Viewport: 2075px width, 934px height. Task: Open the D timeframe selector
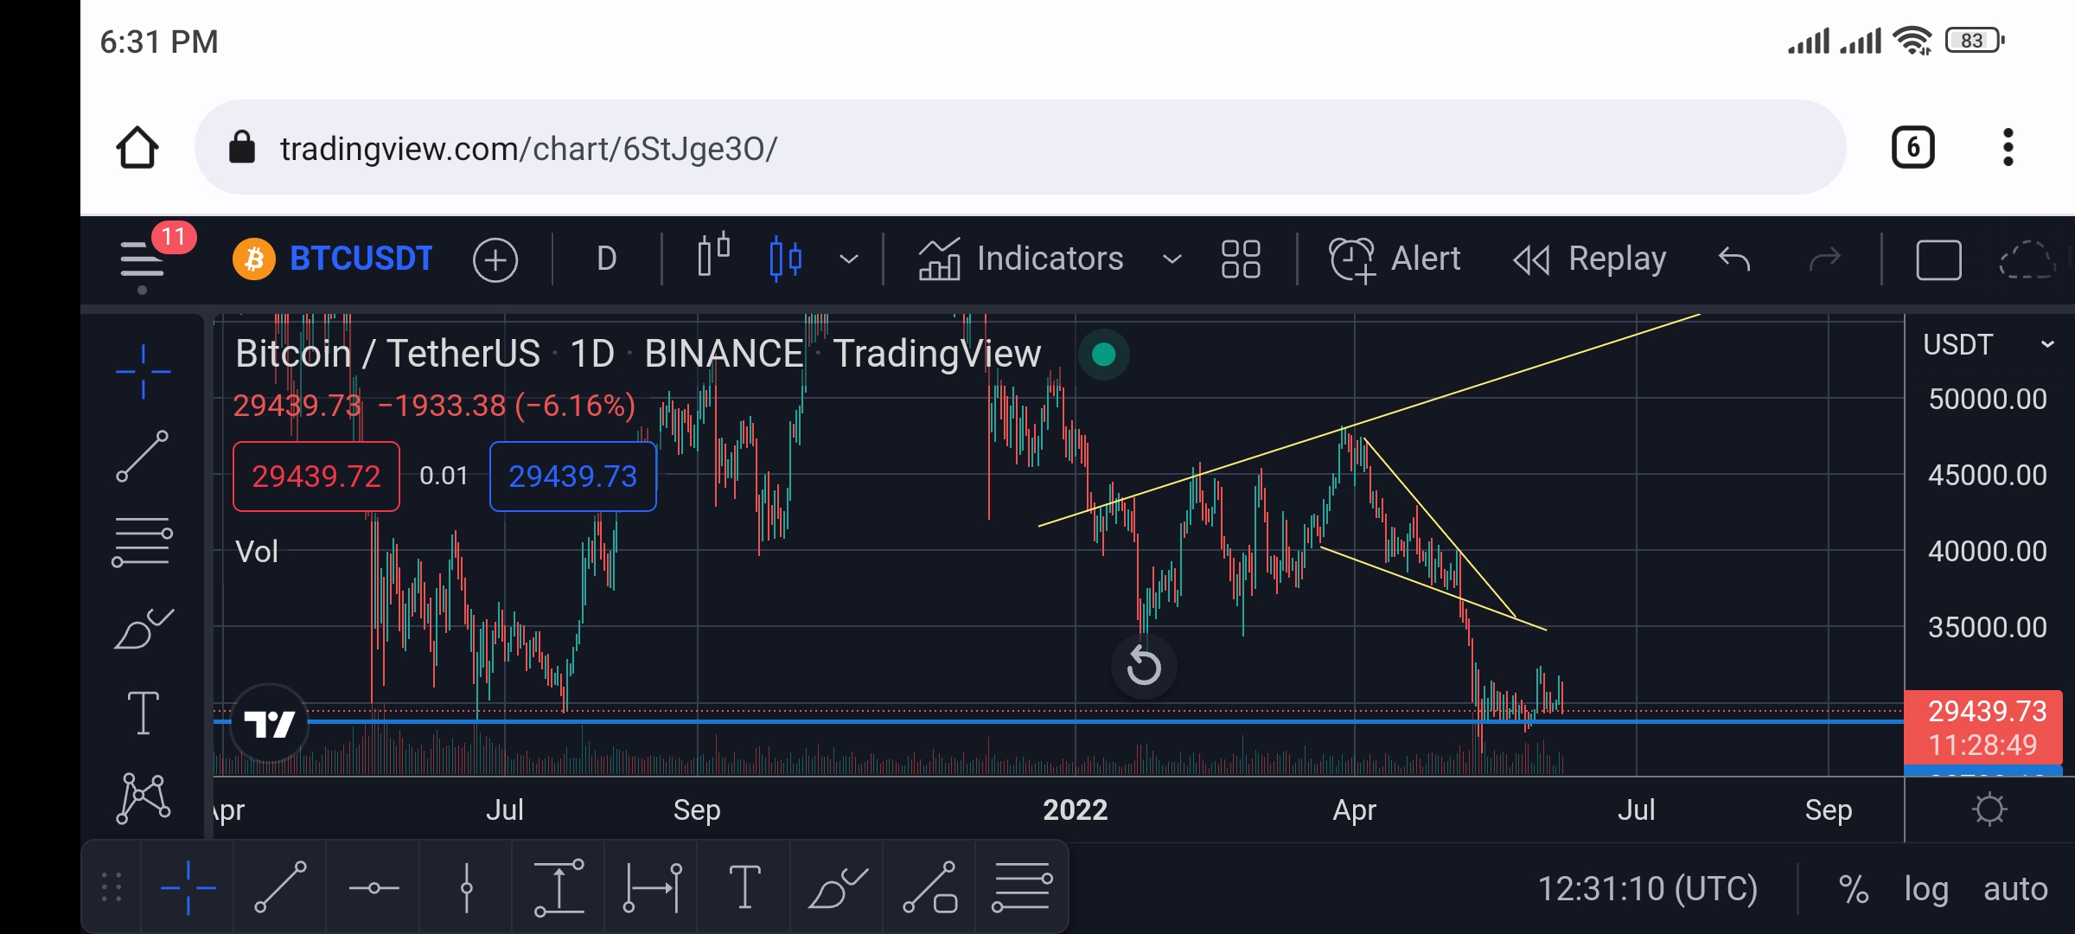607,259
